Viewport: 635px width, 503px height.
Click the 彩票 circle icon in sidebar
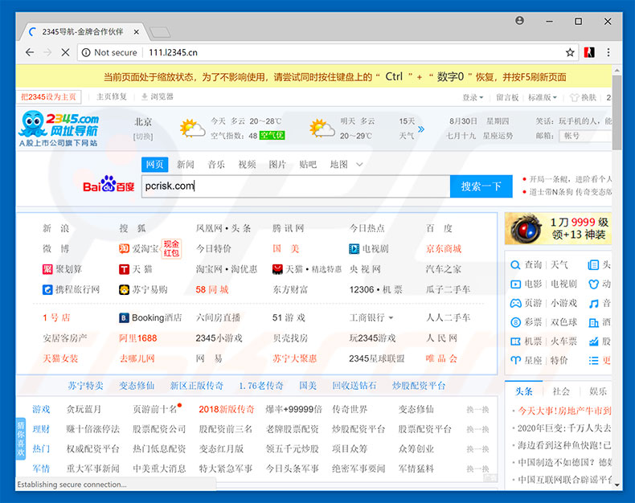[x=515, y=322]
